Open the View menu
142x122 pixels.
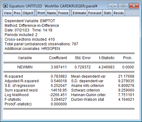click(7, 13)
